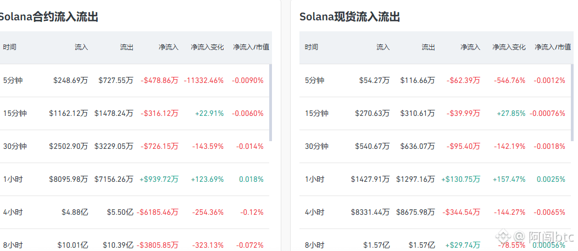Click the $116.66万 spot outflow value
The width and height of the screenshot is (578, 251).
[418, 80]
